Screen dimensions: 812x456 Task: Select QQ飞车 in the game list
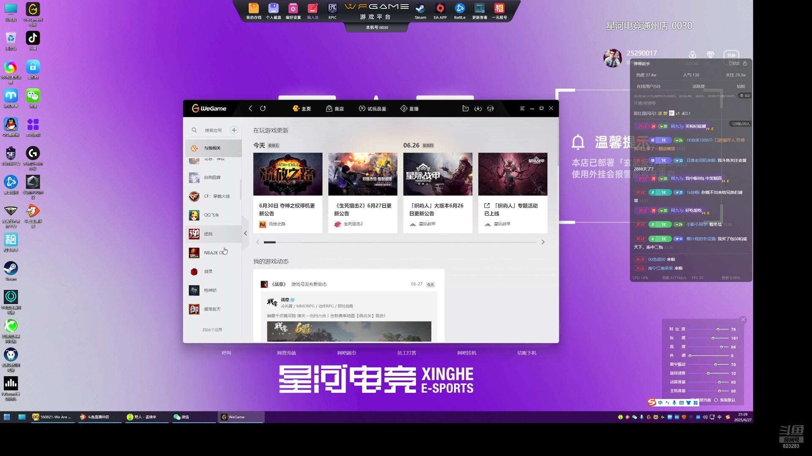(x=214, y=215)
